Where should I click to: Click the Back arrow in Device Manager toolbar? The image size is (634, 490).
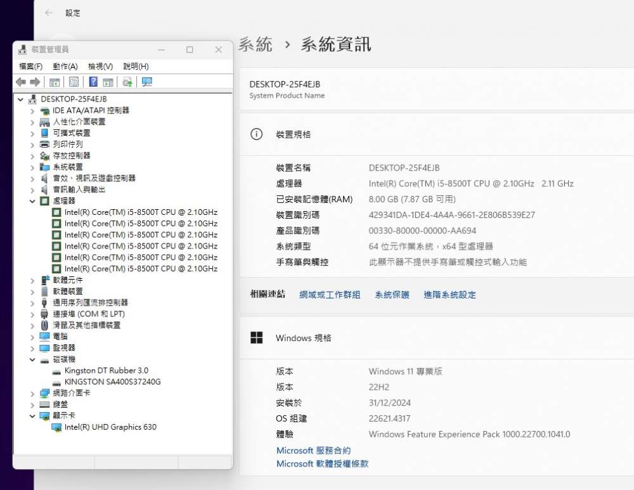pos(21,82)
